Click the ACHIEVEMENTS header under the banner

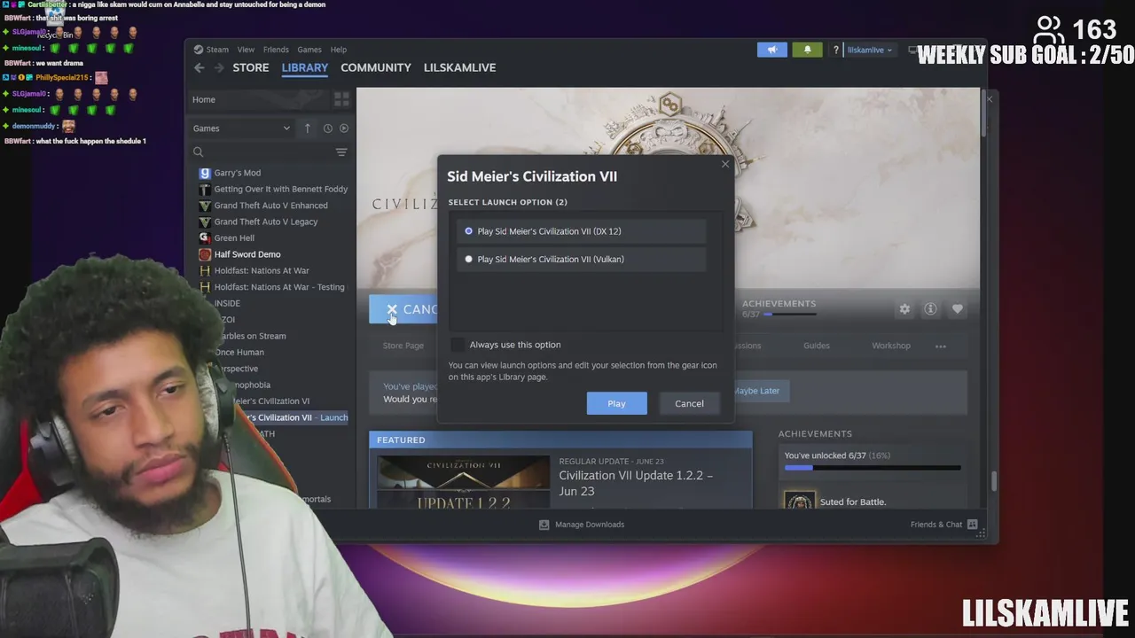point(779,304)
